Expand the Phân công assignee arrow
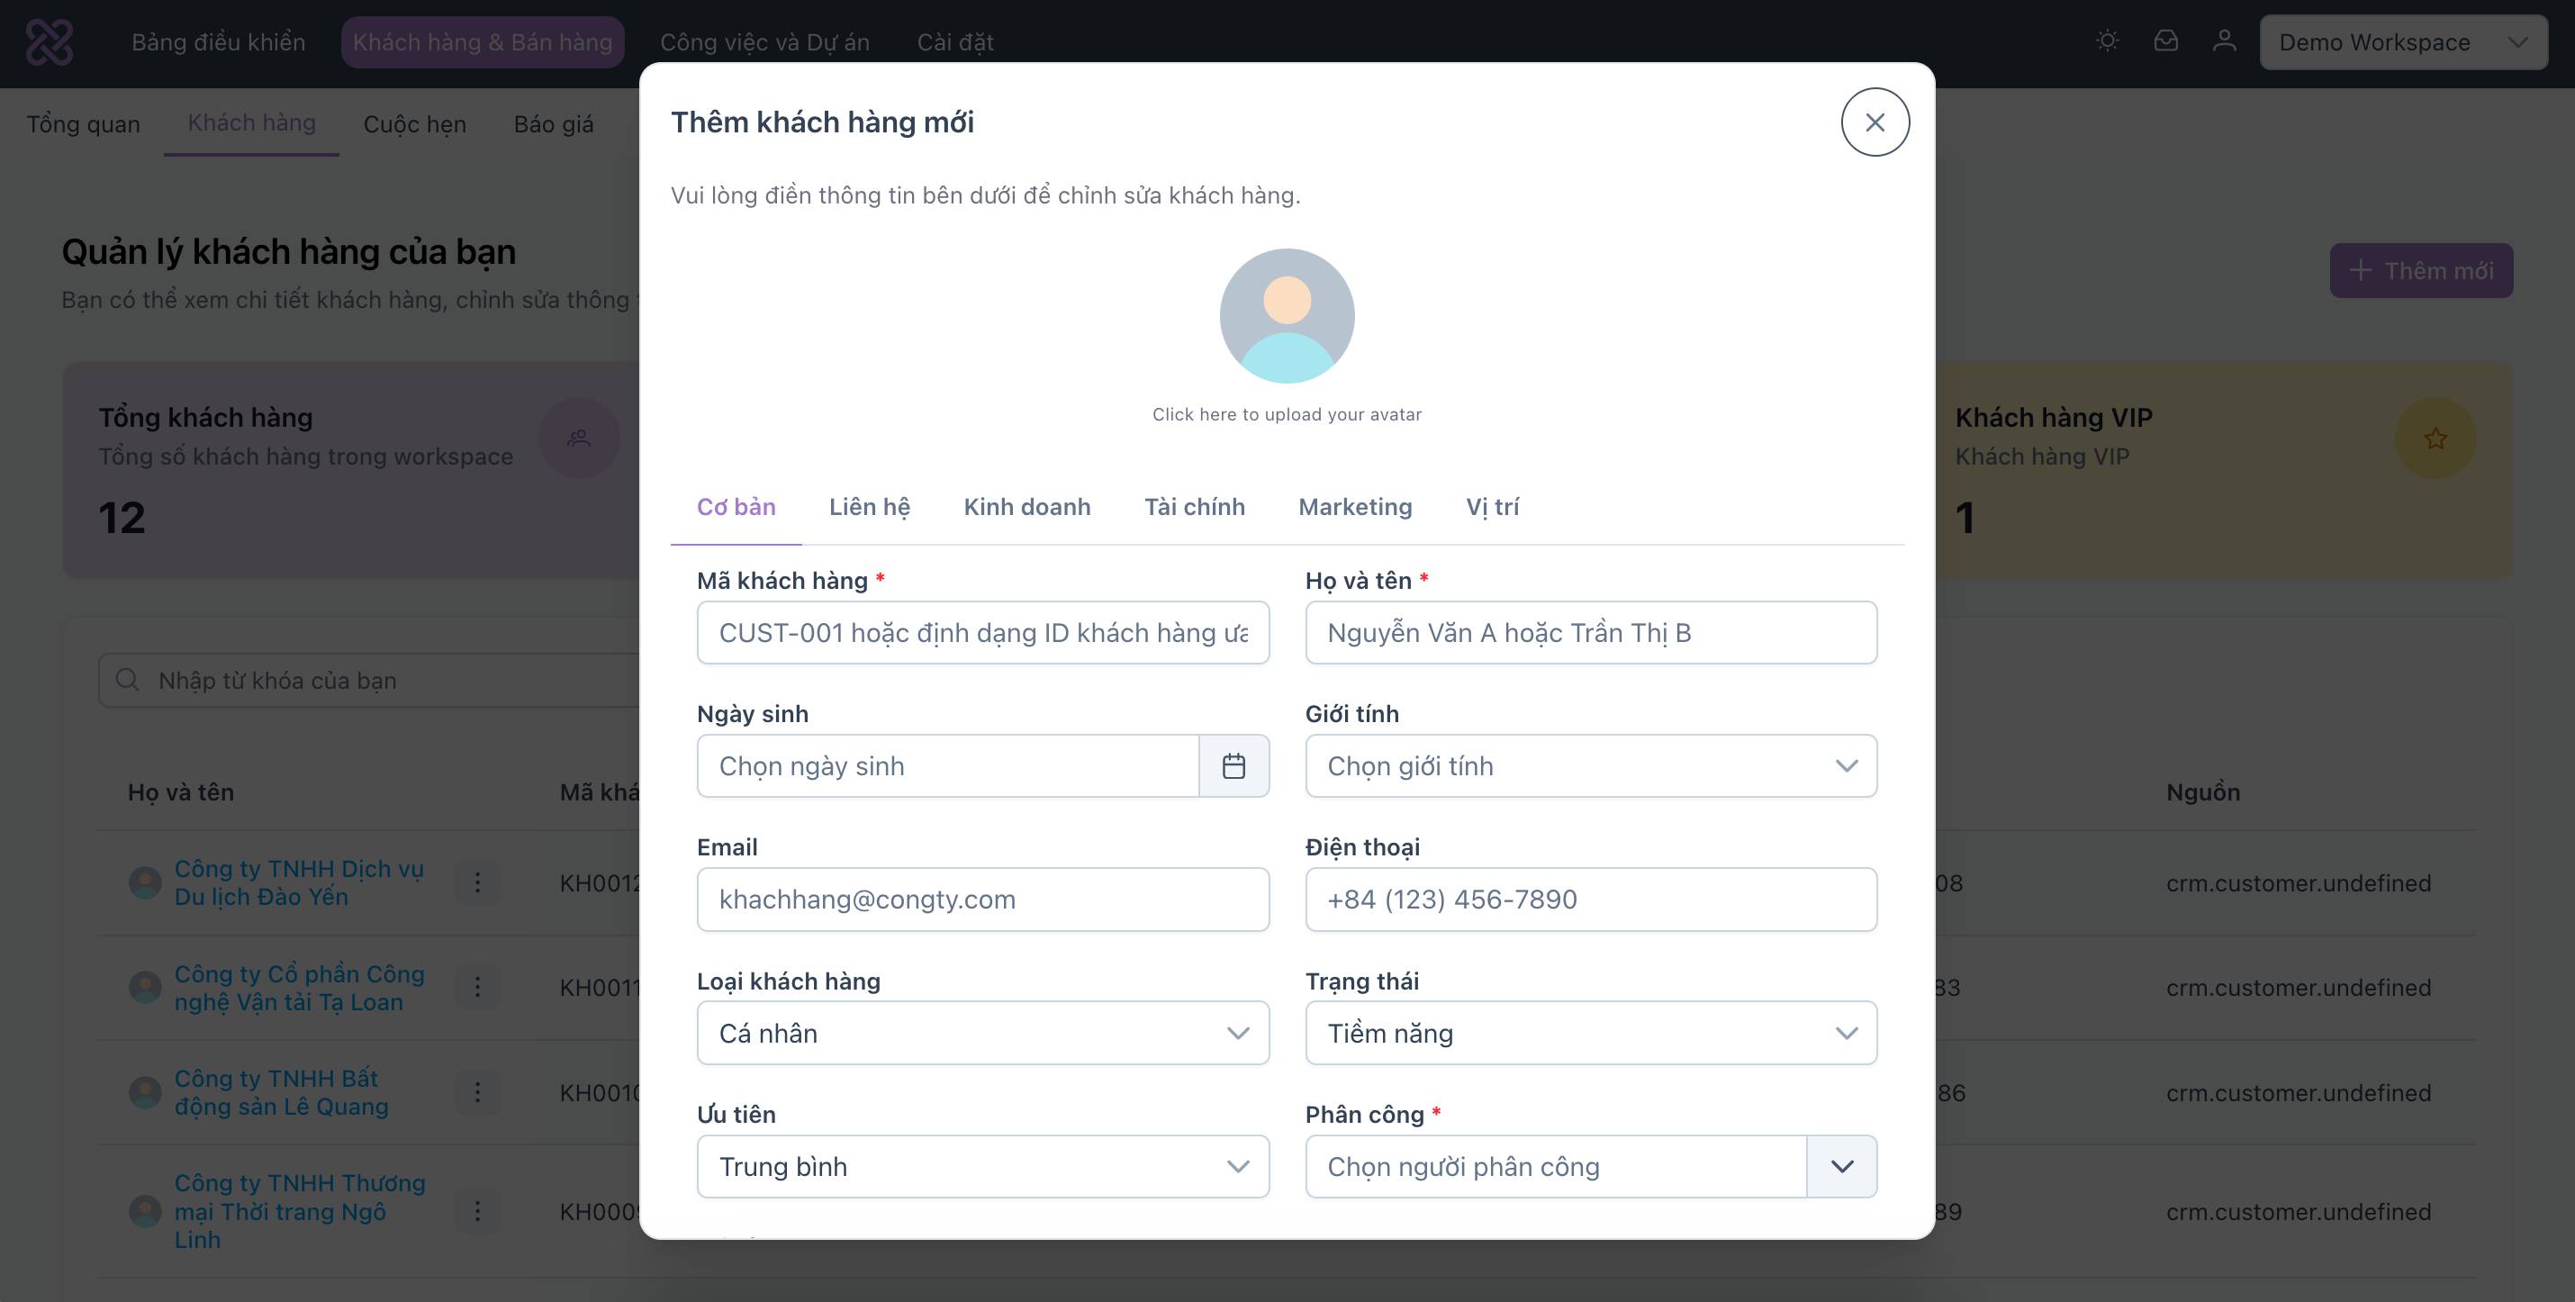This screenshot has width=2575, height=1302. (x=1841, y=1166)
